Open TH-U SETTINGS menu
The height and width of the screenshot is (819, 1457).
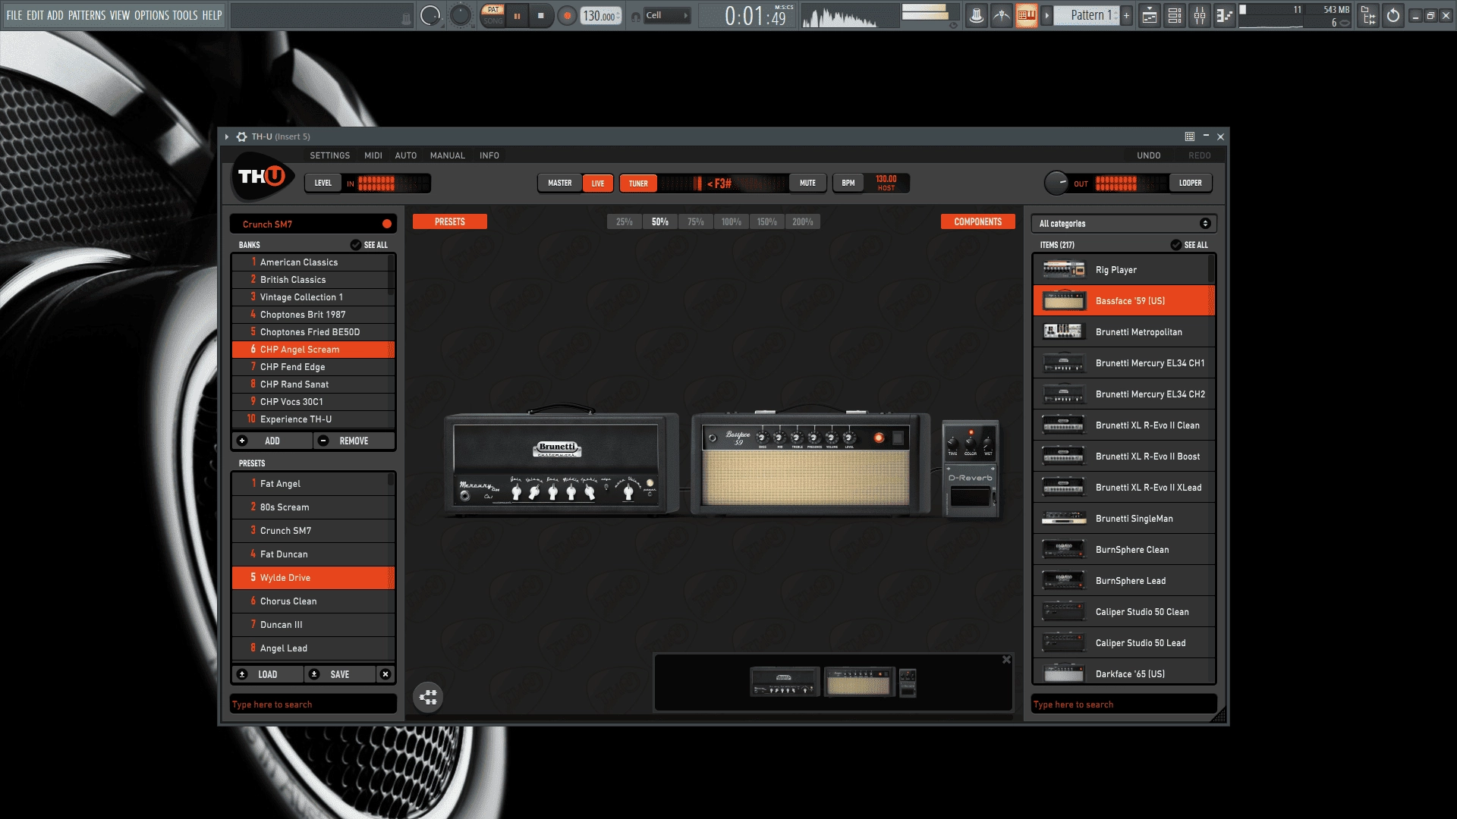point(330,155)
